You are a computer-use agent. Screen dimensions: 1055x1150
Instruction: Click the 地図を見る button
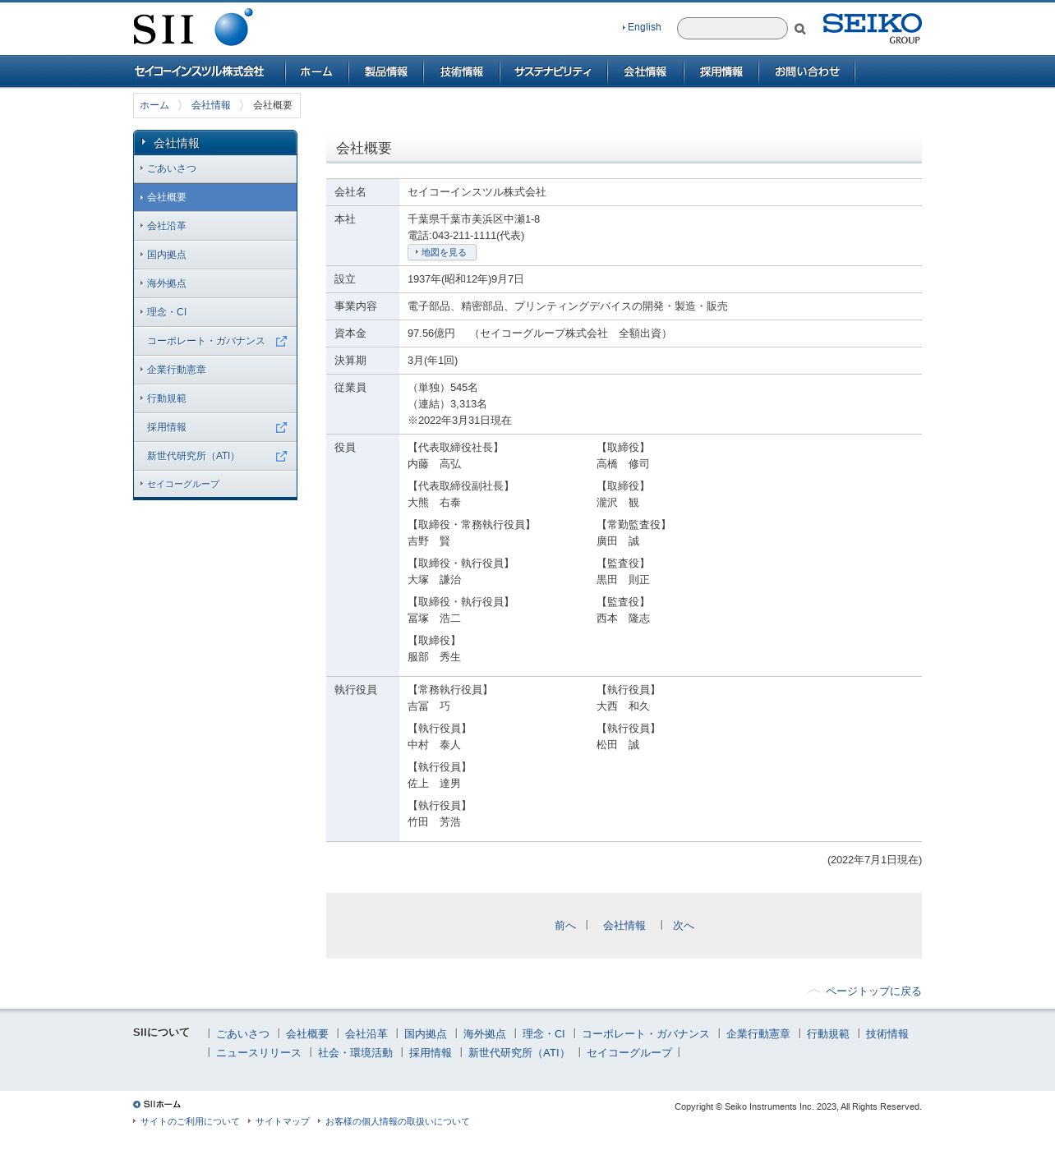coord(442,252)
